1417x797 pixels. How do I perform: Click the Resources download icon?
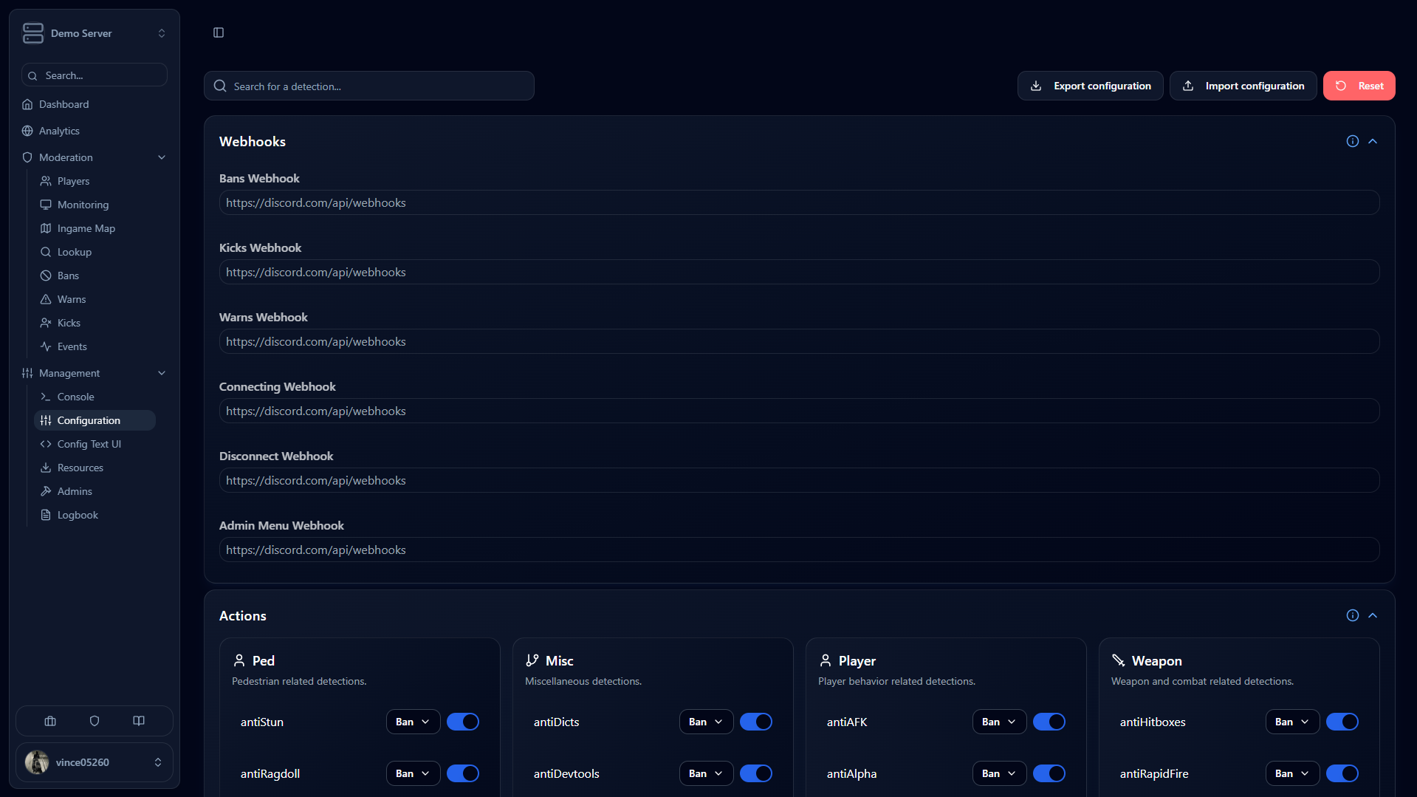pyautogui.click(x=46, y=468)
